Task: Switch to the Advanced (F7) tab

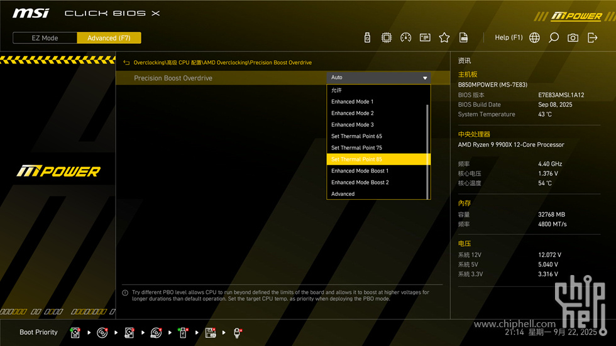Action: 109,38
